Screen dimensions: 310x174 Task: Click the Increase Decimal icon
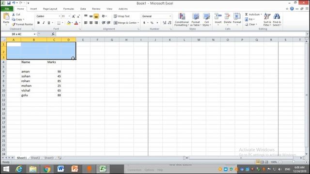(164, 23)
